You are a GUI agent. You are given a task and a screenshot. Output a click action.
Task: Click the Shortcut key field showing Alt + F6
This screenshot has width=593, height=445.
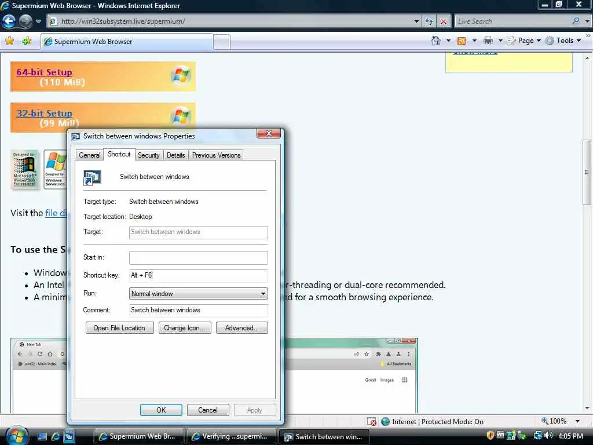click(x=199, y=275)
